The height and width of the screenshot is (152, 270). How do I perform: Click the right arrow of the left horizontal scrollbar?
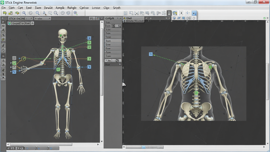click(x=98, y=144)
